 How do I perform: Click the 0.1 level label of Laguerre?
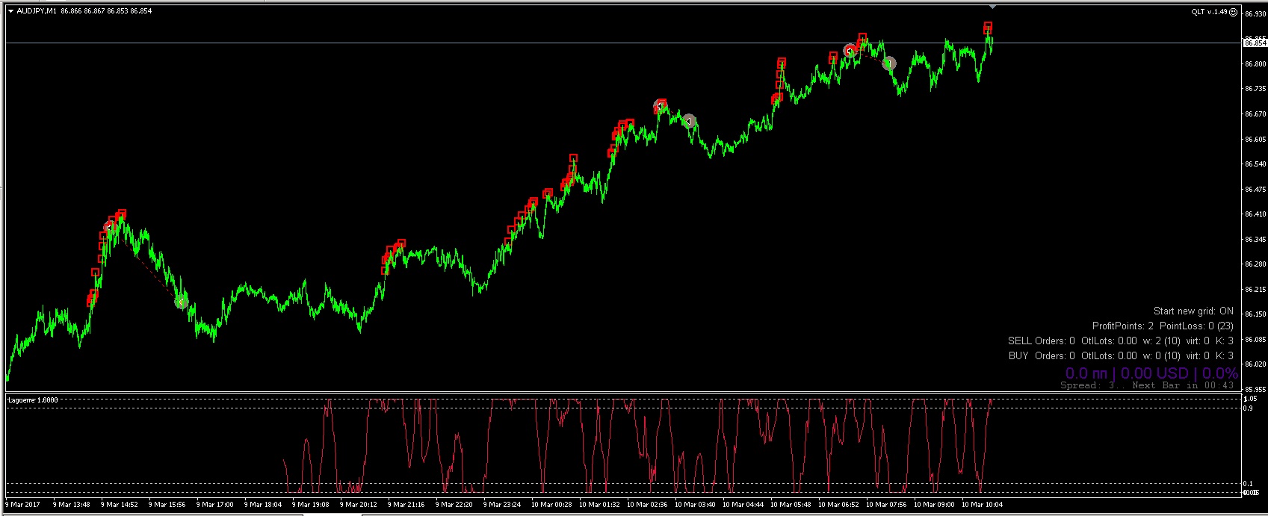coord(1249,484)
